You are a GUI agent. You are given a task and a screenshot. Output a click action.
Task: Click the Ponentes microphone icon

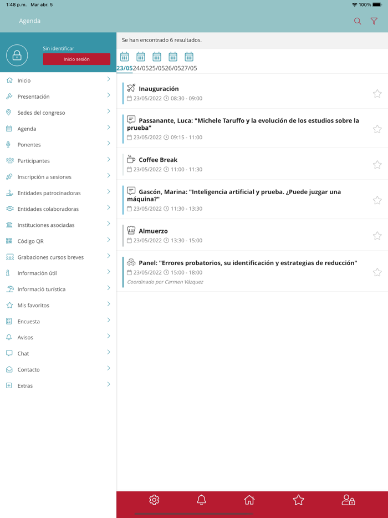(x=9, y=145)
